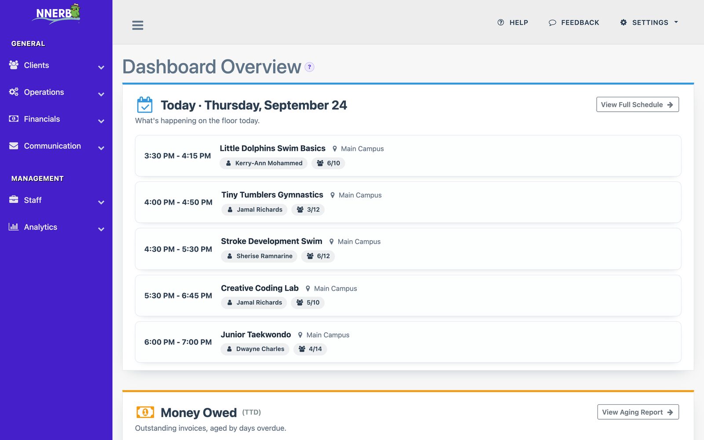
Task: Click the Communication envelope icon
Action: tap(14, 146)
